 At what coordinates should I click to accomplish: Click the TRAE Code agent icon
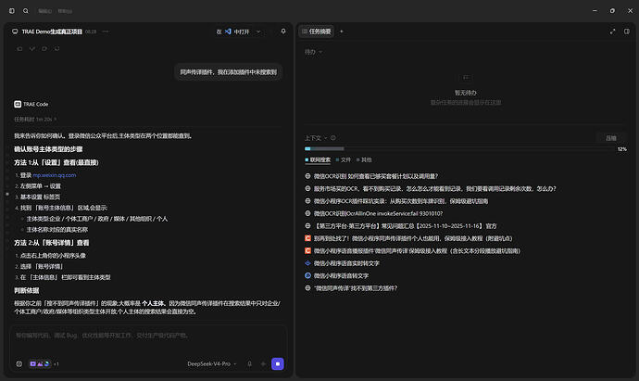pos(18,104)
